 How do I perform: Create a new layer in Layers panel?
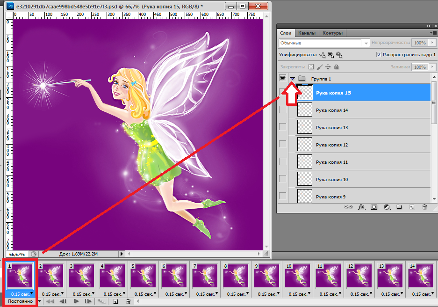pyautogui.click(x=412, y=207)
